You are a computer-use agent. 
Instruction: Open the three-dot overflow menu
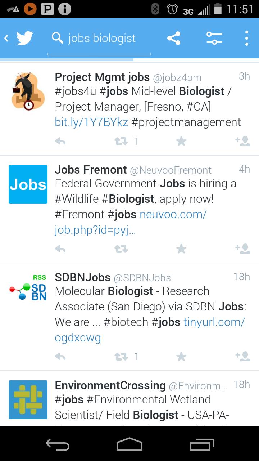coord(246,38)
